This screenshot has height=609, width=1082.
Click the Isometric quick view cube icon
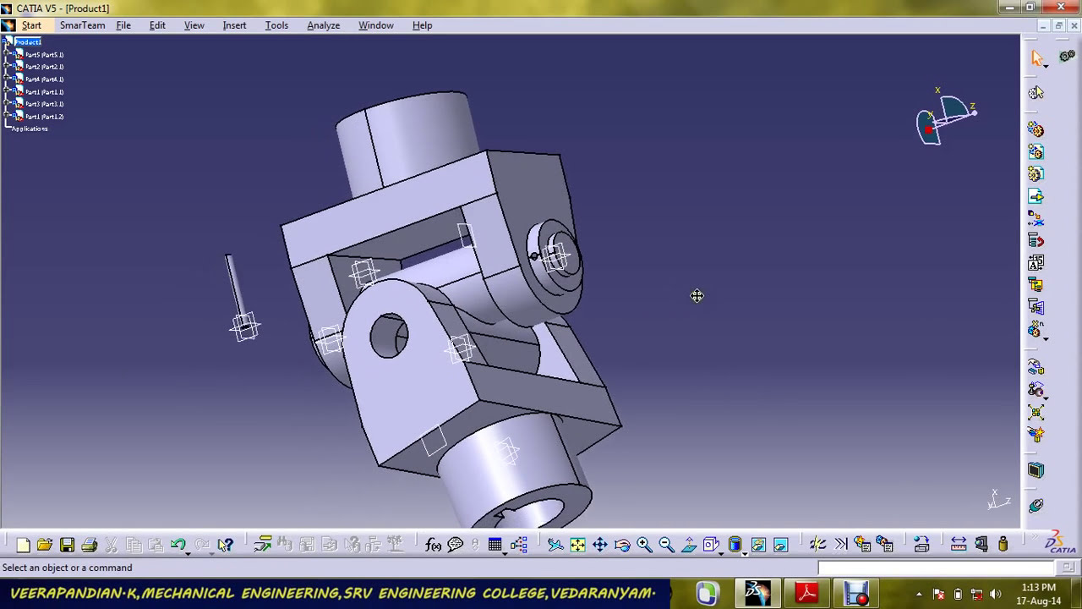click(710, 545)
